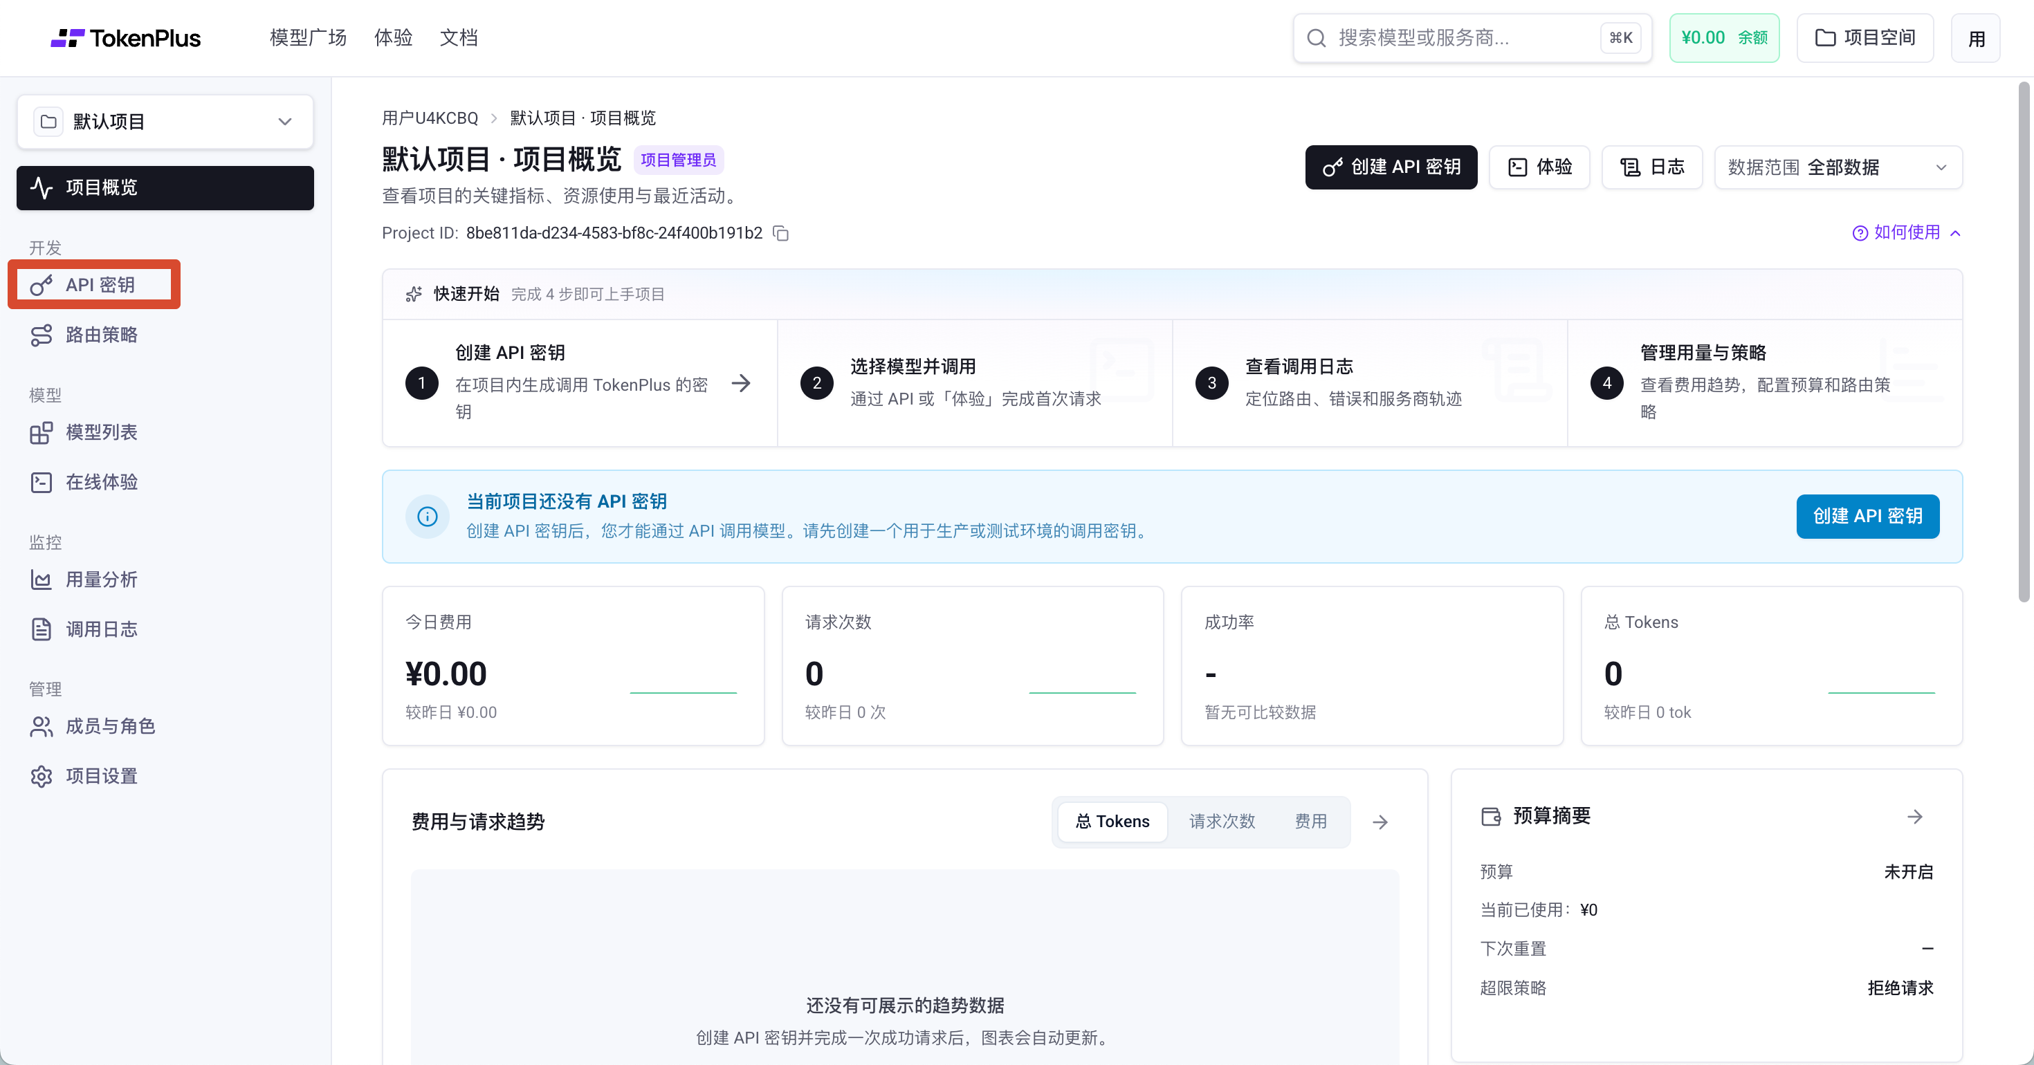Click the TokenPlus logo

point(125,38)
